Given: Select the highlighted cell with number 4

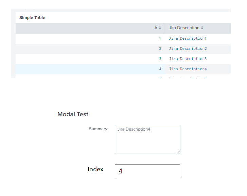Looking at the screenshot, I should (160, 69).
